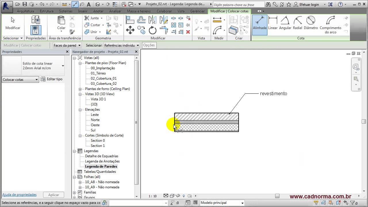Open the dimension style type selector dropdown

[63, 66]
